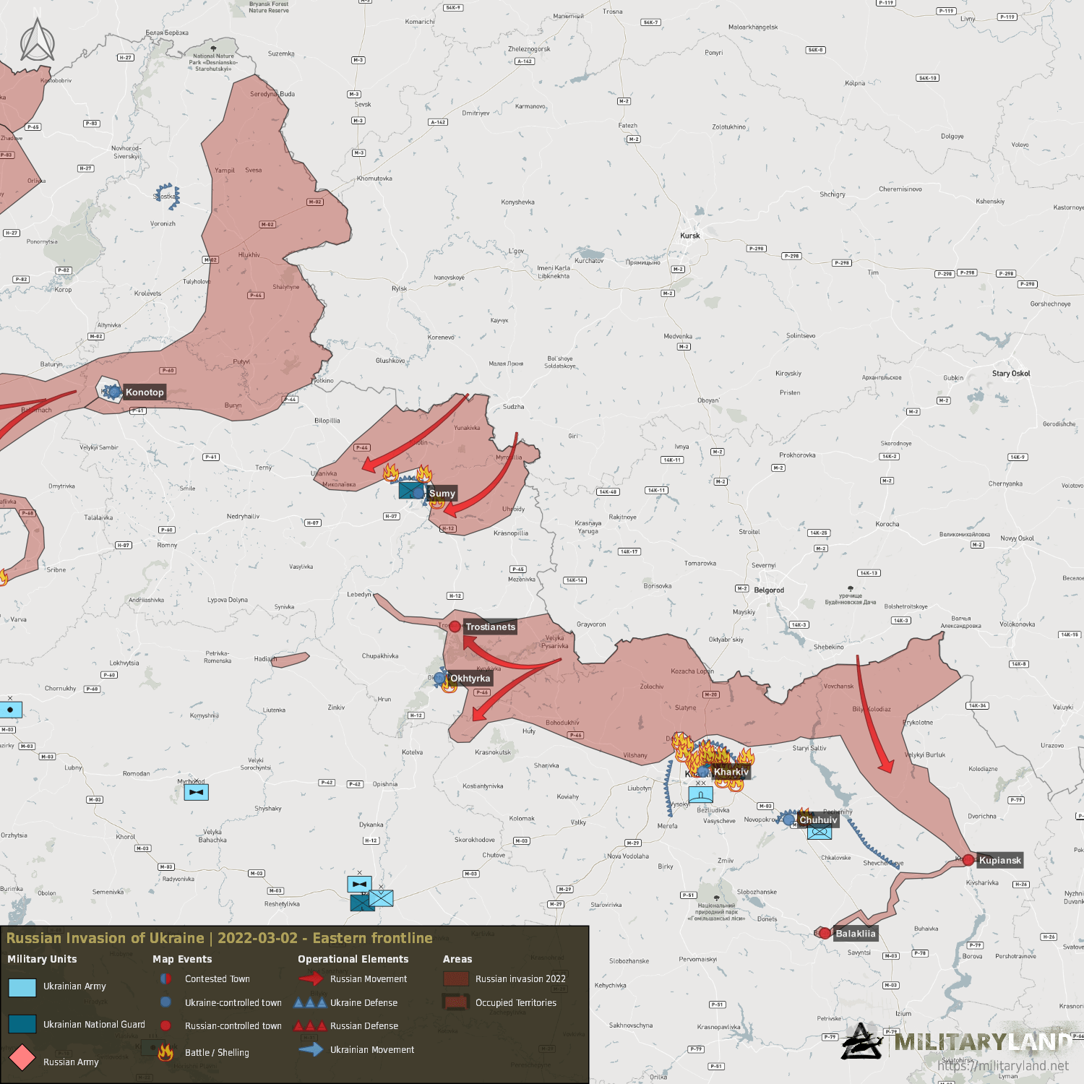
Task: Click the Ukrainian National Guard dark blue swatch
Action: [22, 1024]
